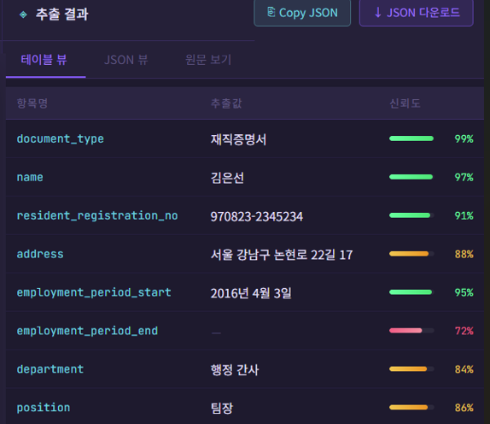Image resolution: width=490 pixels, height=424 pixels.
Task: Click the name field label
Action: [x=30, y=177]
